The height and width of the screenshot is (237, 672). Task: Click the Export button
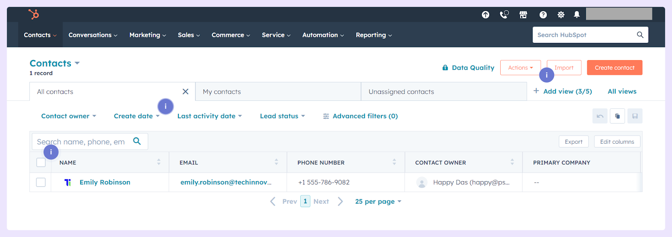(x=574, y=142)
